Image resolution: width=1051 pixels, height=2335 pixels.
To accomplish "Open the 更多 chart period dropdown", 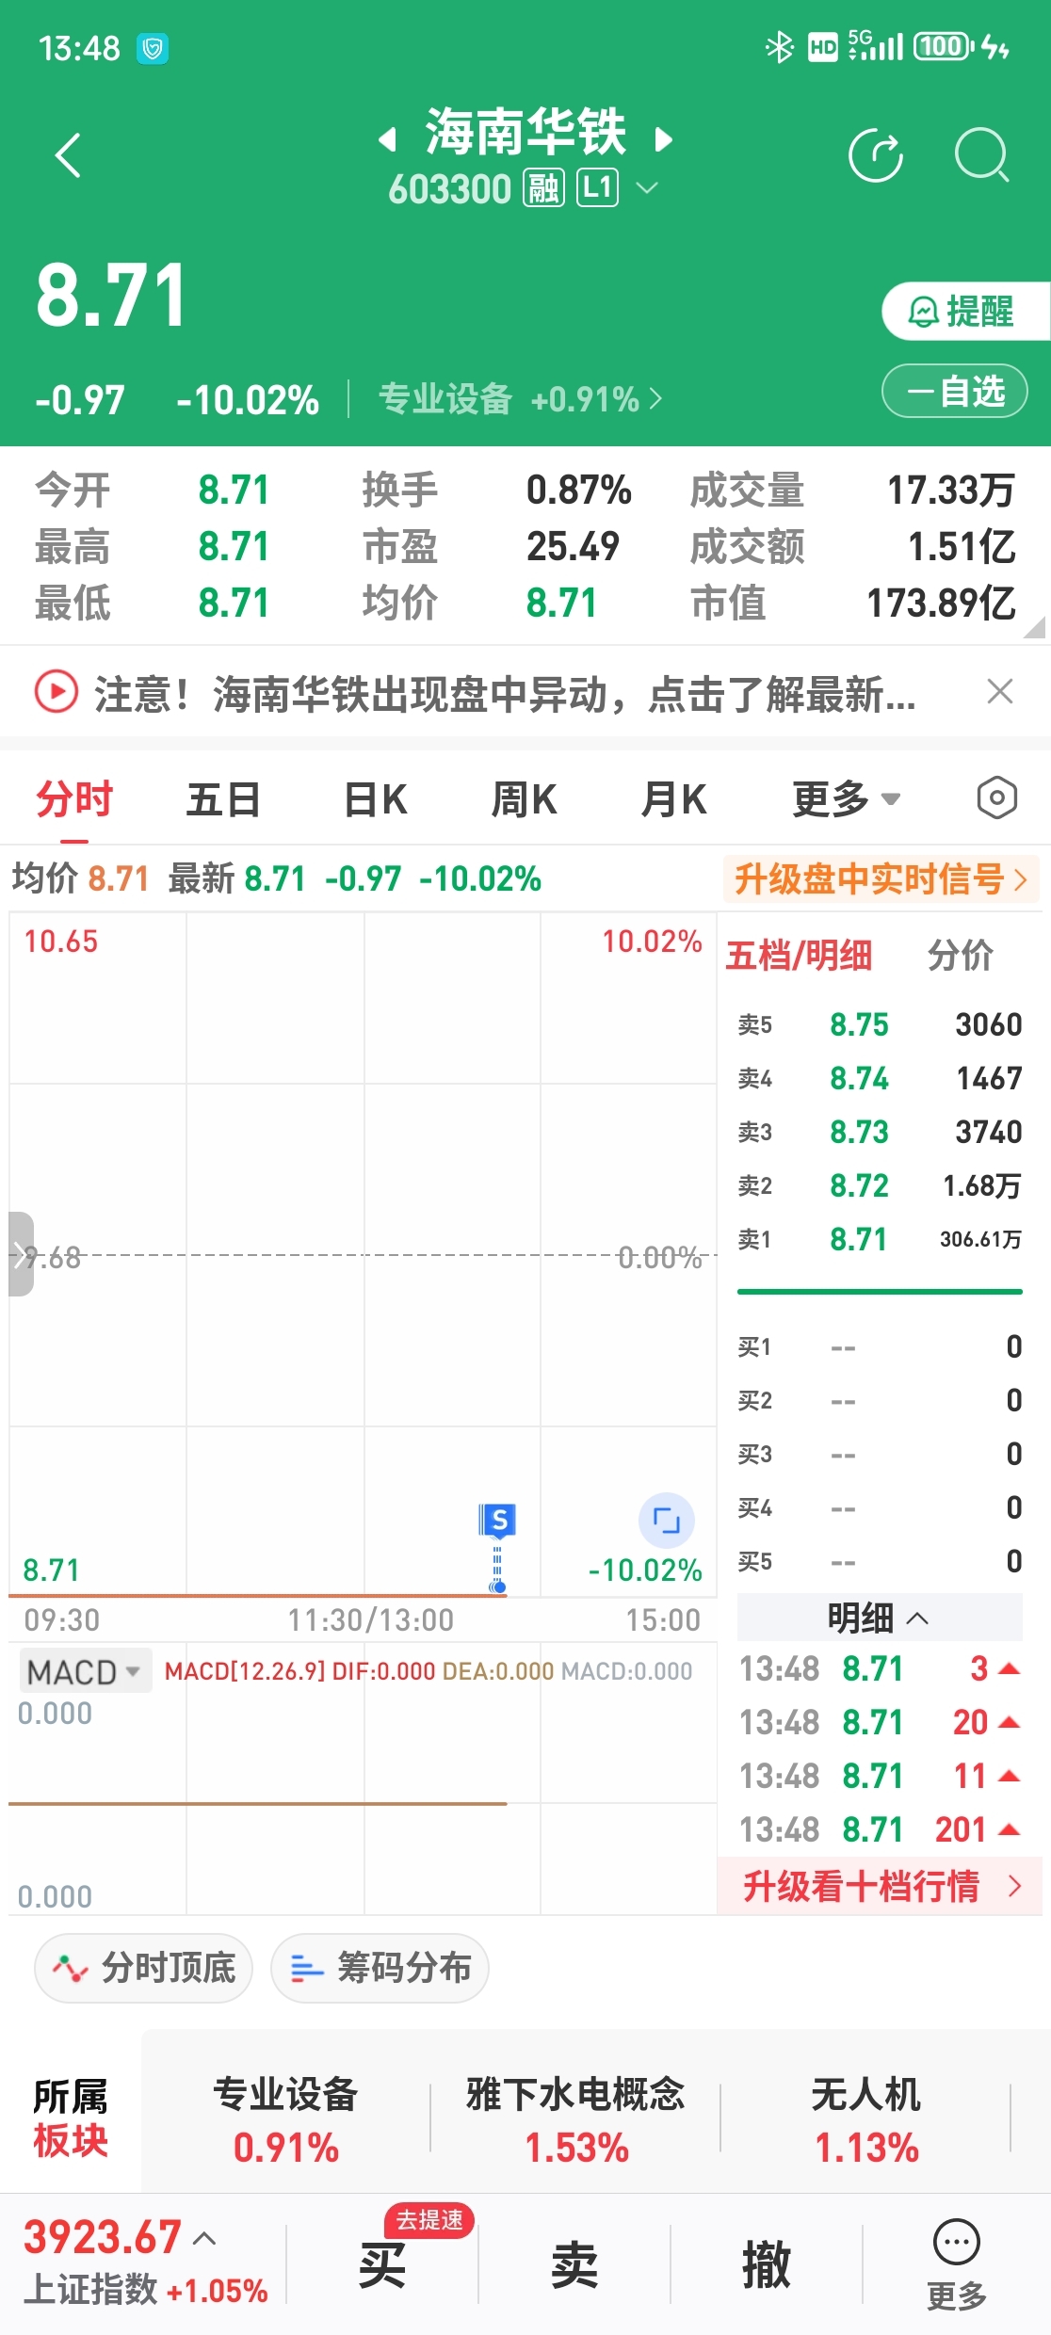I will click(846, 799).
